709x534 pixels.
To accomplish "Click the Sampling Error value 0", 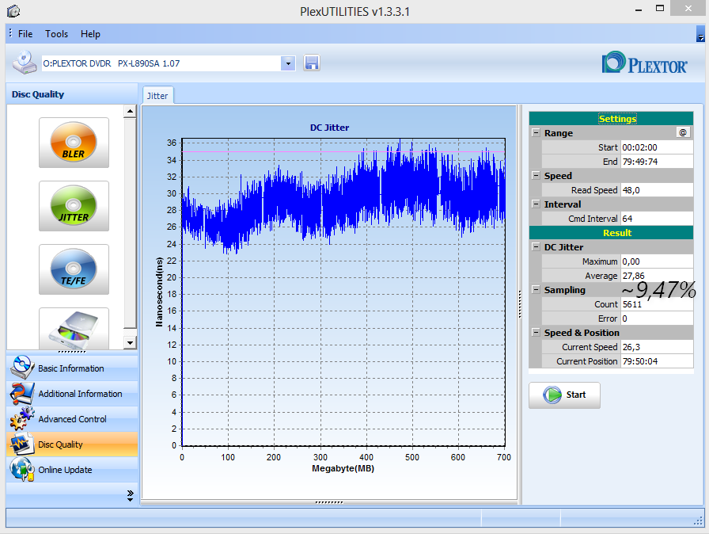I will pyautogui.click(x=657, y=318).
